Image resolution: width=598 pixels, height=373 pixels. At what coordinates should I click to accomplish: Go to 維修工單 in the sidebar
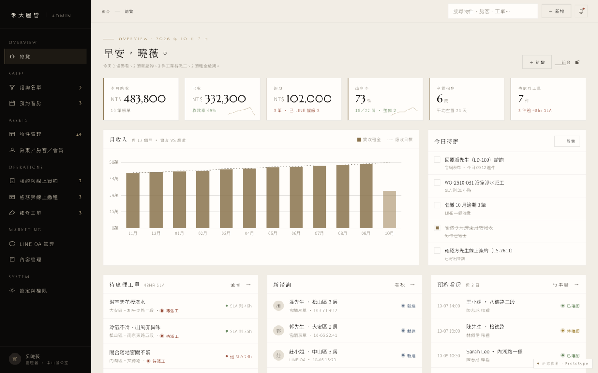(45, 213)
